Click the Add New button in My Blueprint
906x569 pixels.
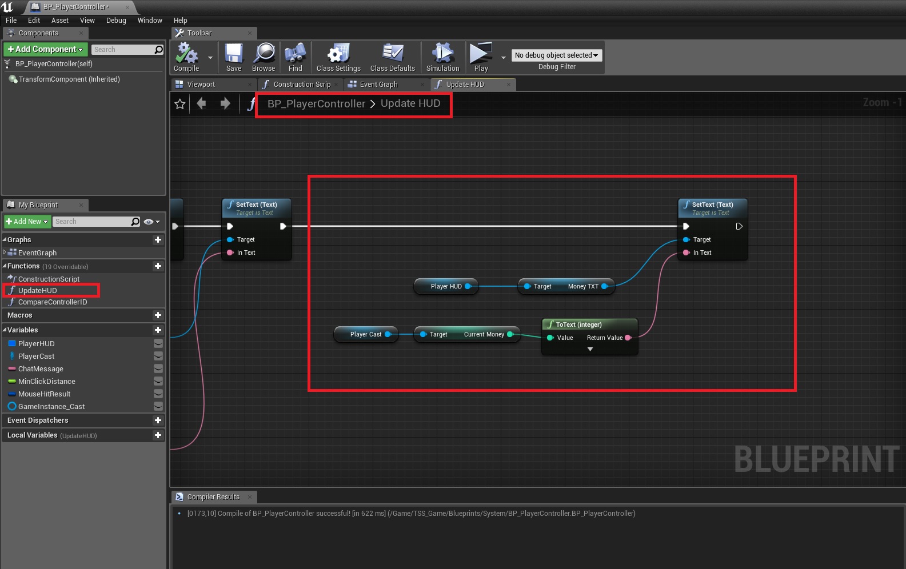tap(27, 222)
